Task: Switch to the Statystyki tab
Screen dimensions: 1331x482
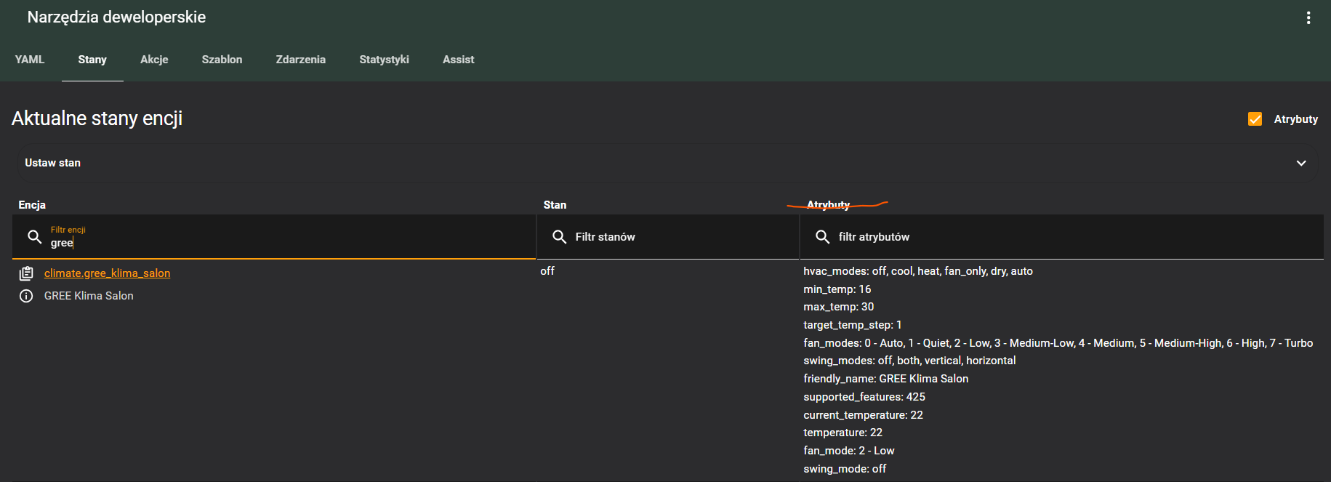Action: coord(384,60)
